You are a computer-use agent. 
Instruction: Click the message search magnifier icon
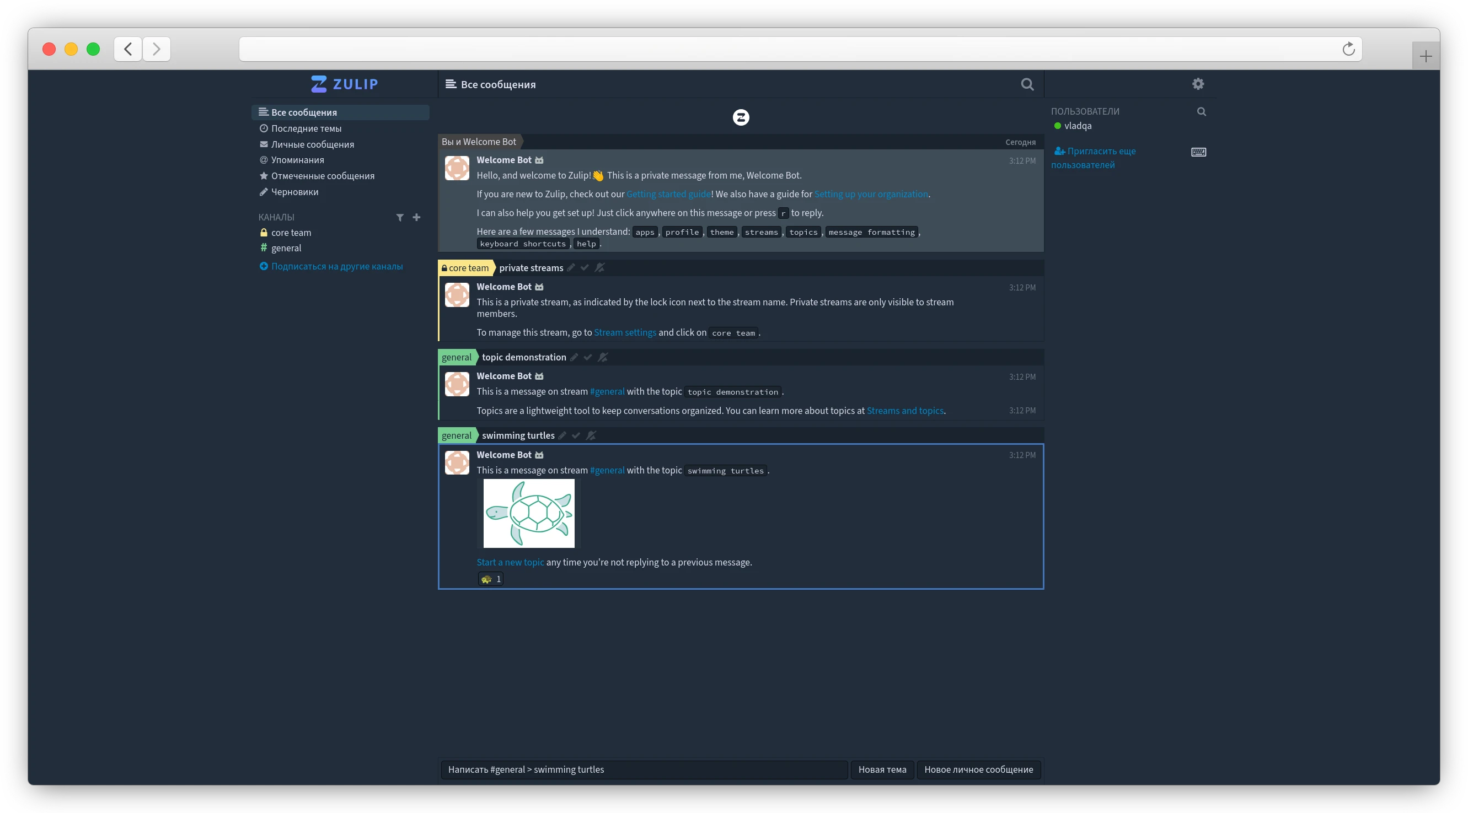1027,84
